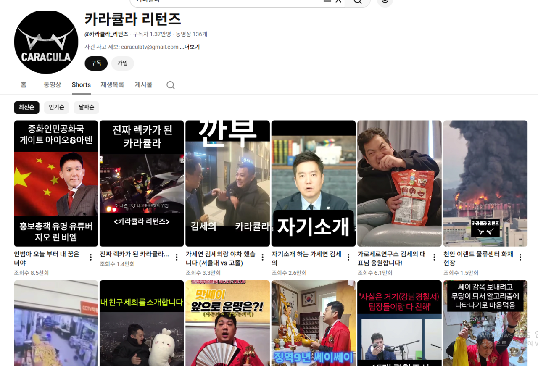Clear the search box using the X icon
Viewport: 538px width, 366px height.
[x=338, y=1]
